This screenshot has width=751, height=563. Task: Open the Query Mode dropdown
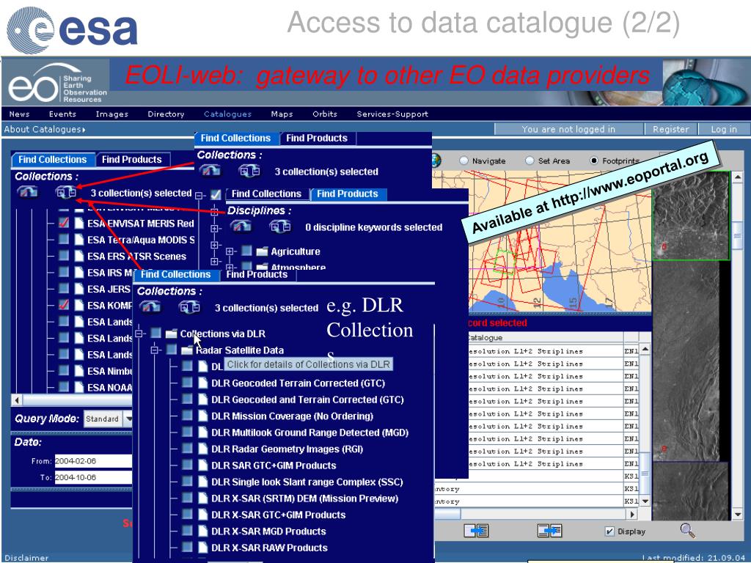129,419
